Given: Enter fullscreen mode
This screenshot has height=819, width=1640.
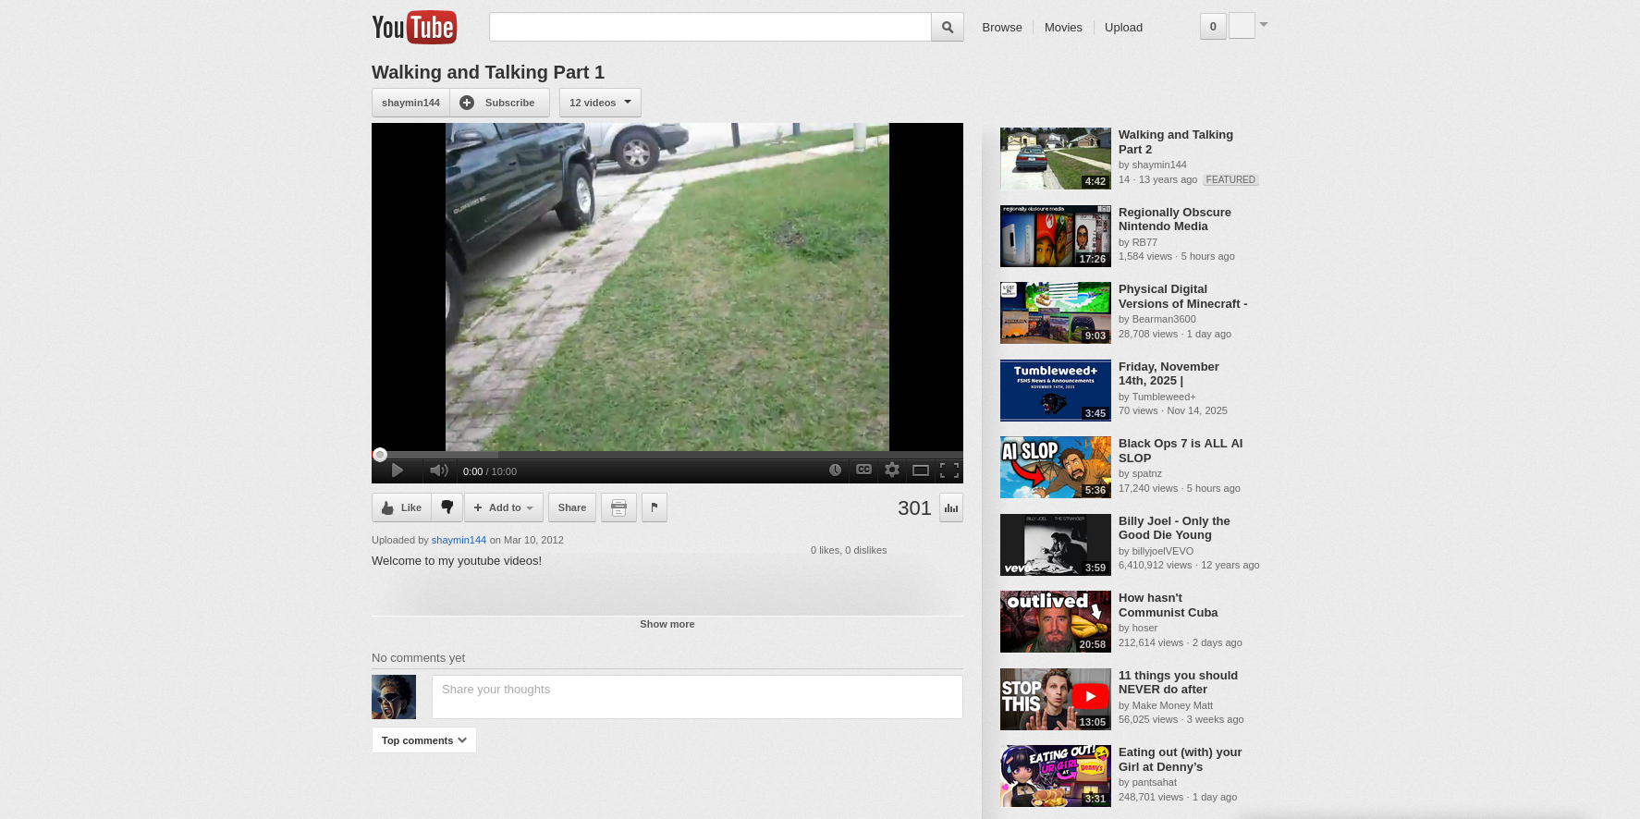Looking at the screenshot, I should (949, 471).
